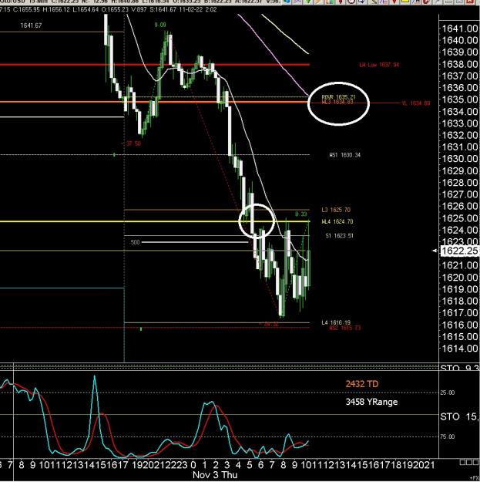Click the 1617.00 price axis label
This screenshot has width=480, height=482.
(x=459, y=312)
